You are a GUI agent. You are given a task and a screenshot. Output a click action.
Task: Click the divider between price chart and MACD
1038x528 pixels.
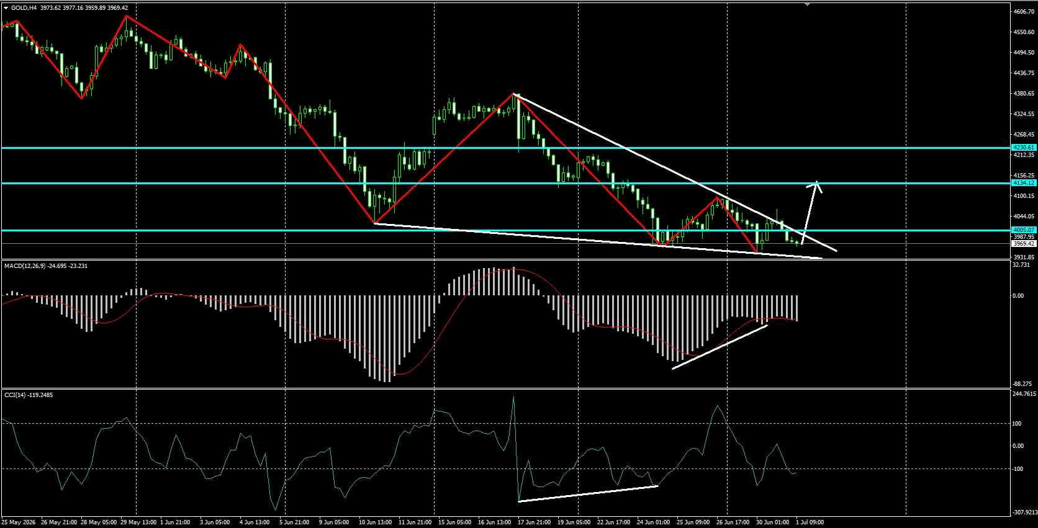point(506,259)
